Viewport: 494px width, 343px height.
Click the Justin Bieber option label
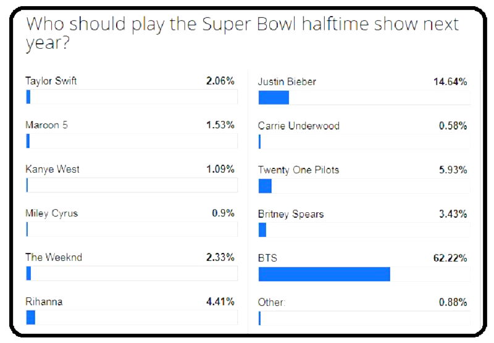287,81
